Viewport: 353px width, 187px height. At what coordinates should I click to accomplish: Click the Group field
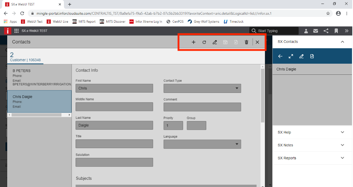[196, 126]
